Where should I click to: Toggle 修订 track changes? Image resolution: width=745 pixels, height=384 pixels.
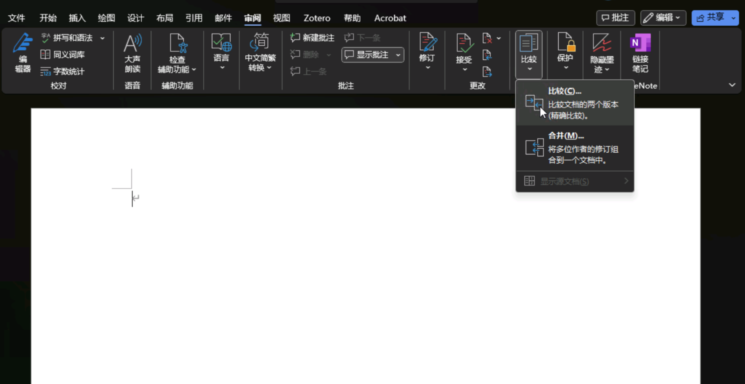click(x=427, y=47)
